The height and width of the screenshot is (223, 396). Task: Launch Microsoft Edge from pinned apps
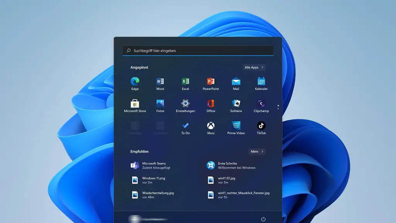pyautogui.click(x=135, y=82)
